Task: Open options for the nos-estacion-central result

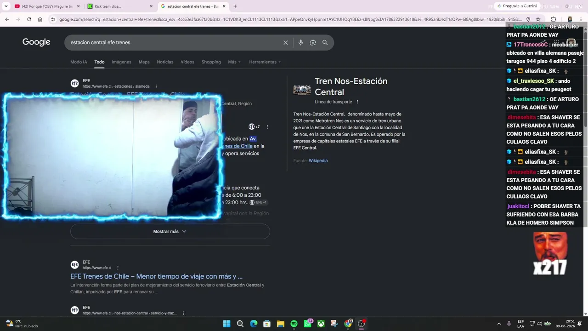Action: pos(183,313)
